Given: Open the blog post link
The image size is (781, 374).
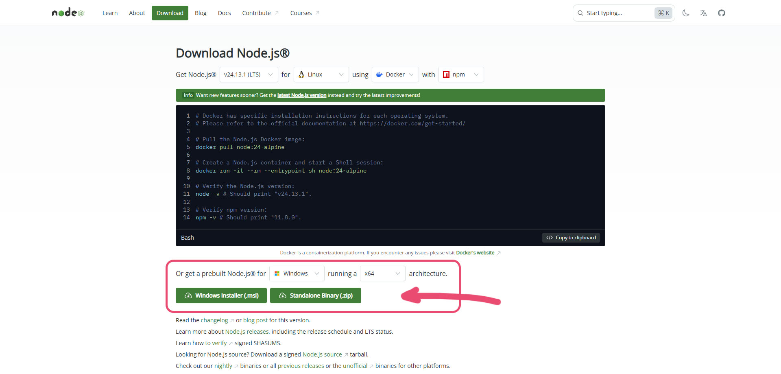Looking at the screenshot, I should [255, 320].
